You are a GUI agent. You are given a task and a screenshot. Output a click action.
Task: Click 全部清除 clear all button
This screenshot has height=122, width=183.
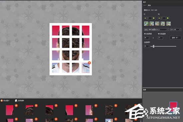20,100
